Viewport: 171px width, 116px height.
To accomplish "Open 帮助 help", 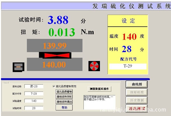I will point(64,107).
